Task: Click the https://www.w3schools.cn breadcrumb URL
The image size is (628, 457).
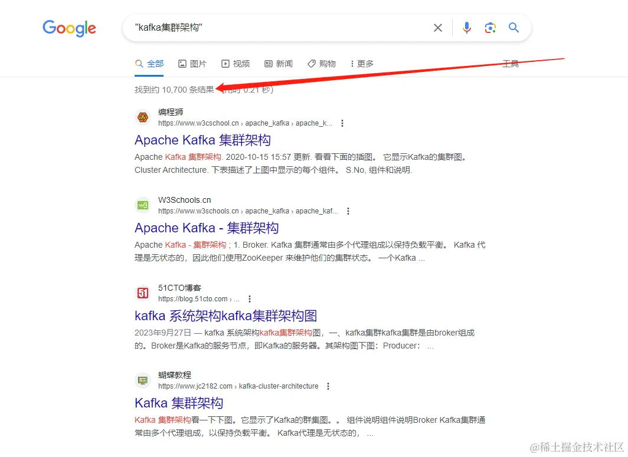Action: coord(248,211)
